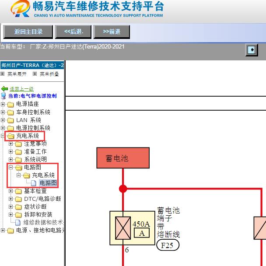
Task: Click the current section computer icon
Action: (3, 96)
